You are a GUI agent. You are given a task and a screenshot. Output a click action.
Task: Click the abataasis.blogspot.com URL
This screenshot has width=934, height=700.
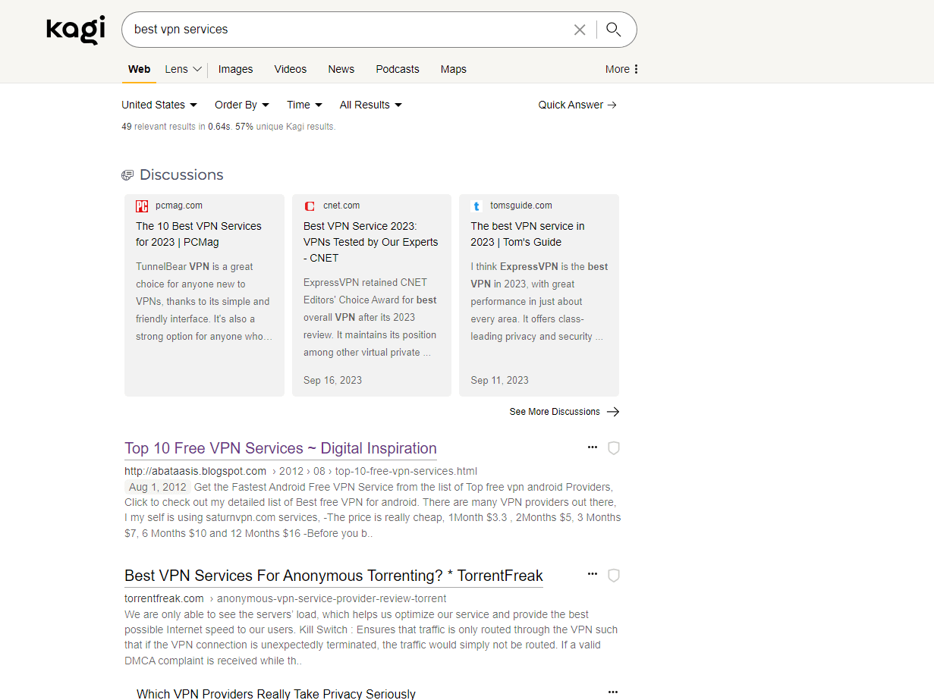pyautogui.click(x=196, y=471)
